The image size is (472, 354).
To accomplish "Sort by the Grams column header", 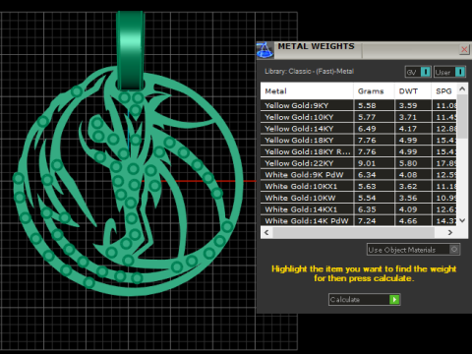I will 374,91.
